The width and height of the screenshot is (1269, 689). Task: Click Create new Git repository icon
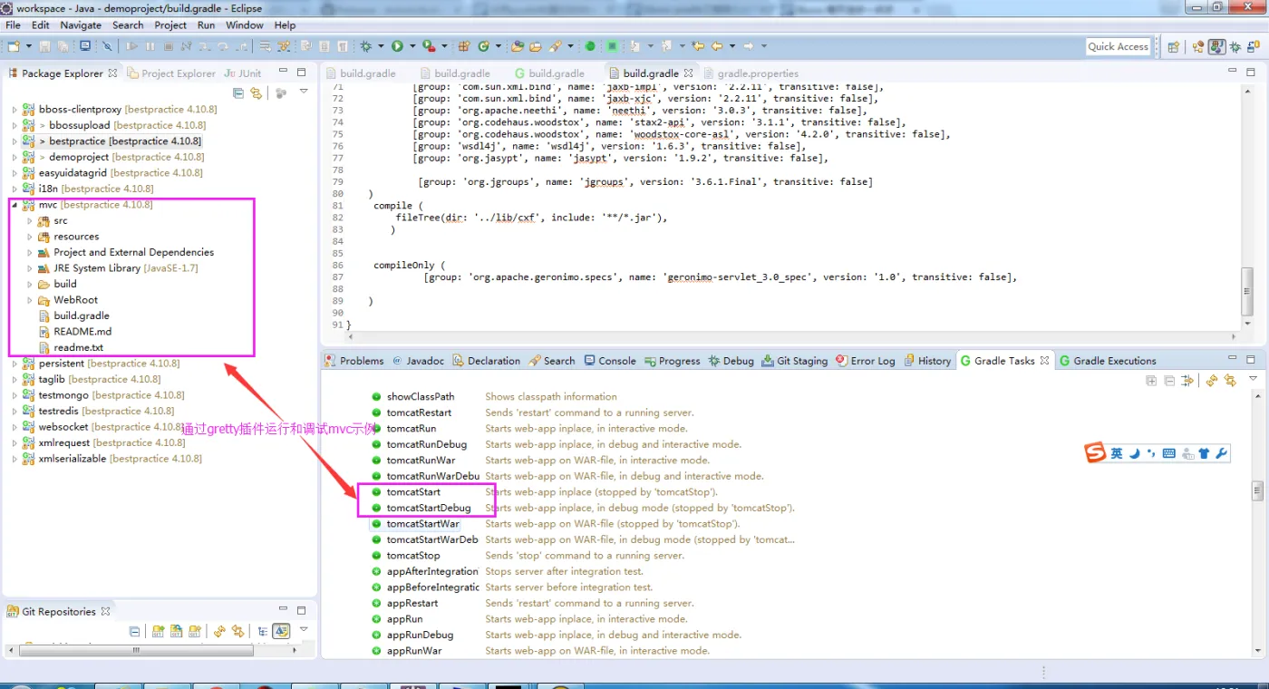(x=195, y=631)
